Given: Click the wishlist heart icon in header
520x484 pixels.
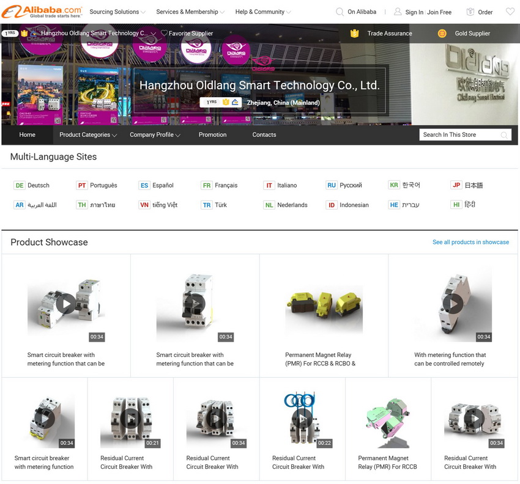Looking at the screenshot, I should [x=510, y=12].
